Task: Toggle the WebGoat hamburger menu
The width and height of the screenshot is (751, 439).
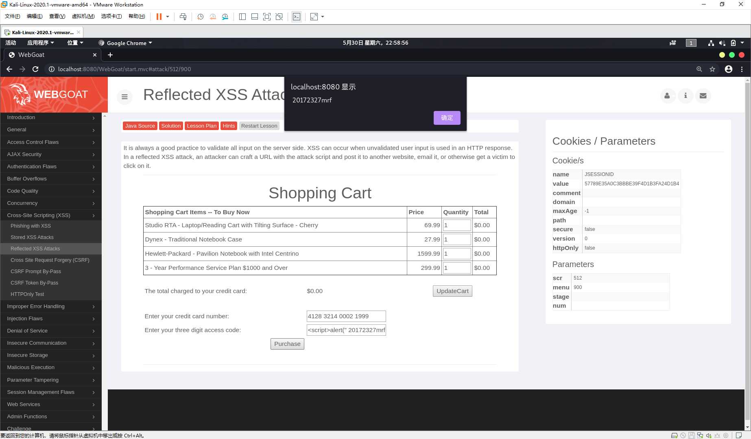Action: 124,97
